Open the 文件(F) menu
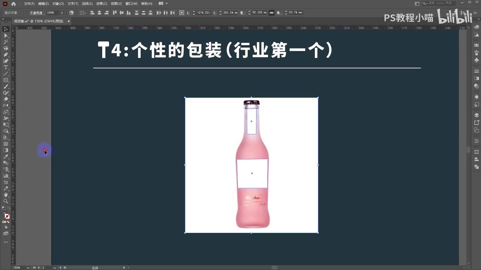 click(x=29, y=4)
